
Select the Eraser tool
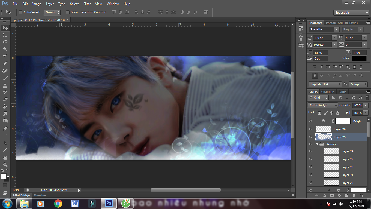(5, 100)
